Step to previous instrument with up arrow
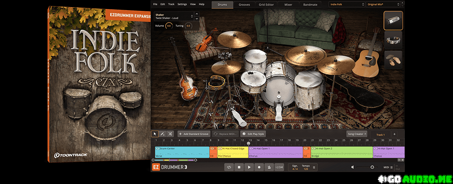 click(x=197, y=15)
